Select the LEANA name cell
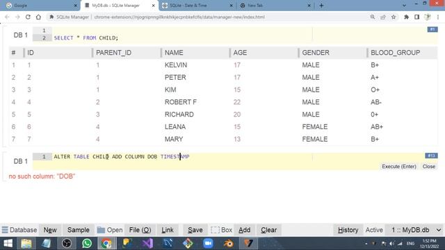 click(175, 126)
